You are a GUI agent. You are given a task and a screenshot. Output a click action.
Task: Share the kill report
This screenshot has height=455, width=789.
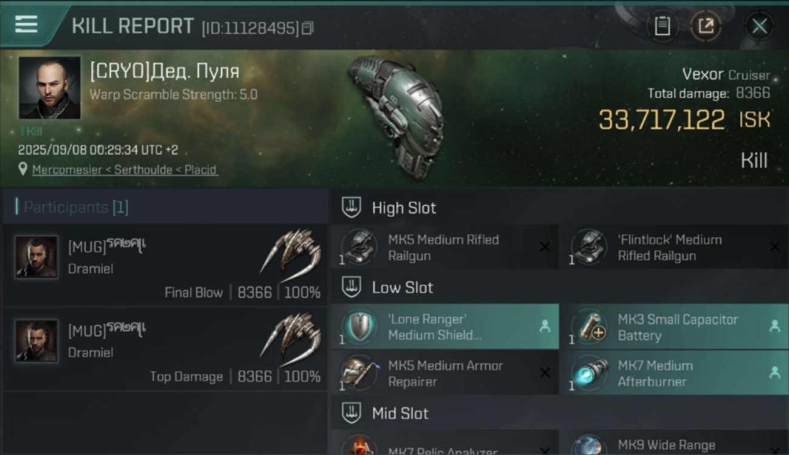706,26
